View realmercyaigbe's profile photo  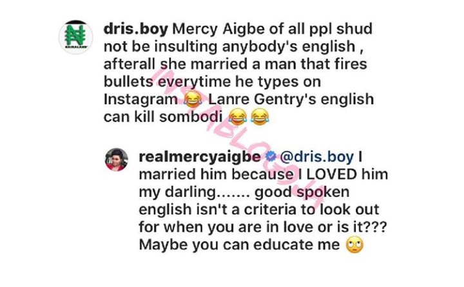[117, 160]
